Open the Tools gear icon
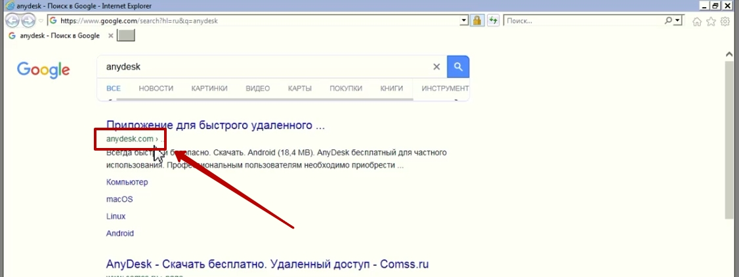The height and width of the screenshot is (277, 739). pos(725,21)
